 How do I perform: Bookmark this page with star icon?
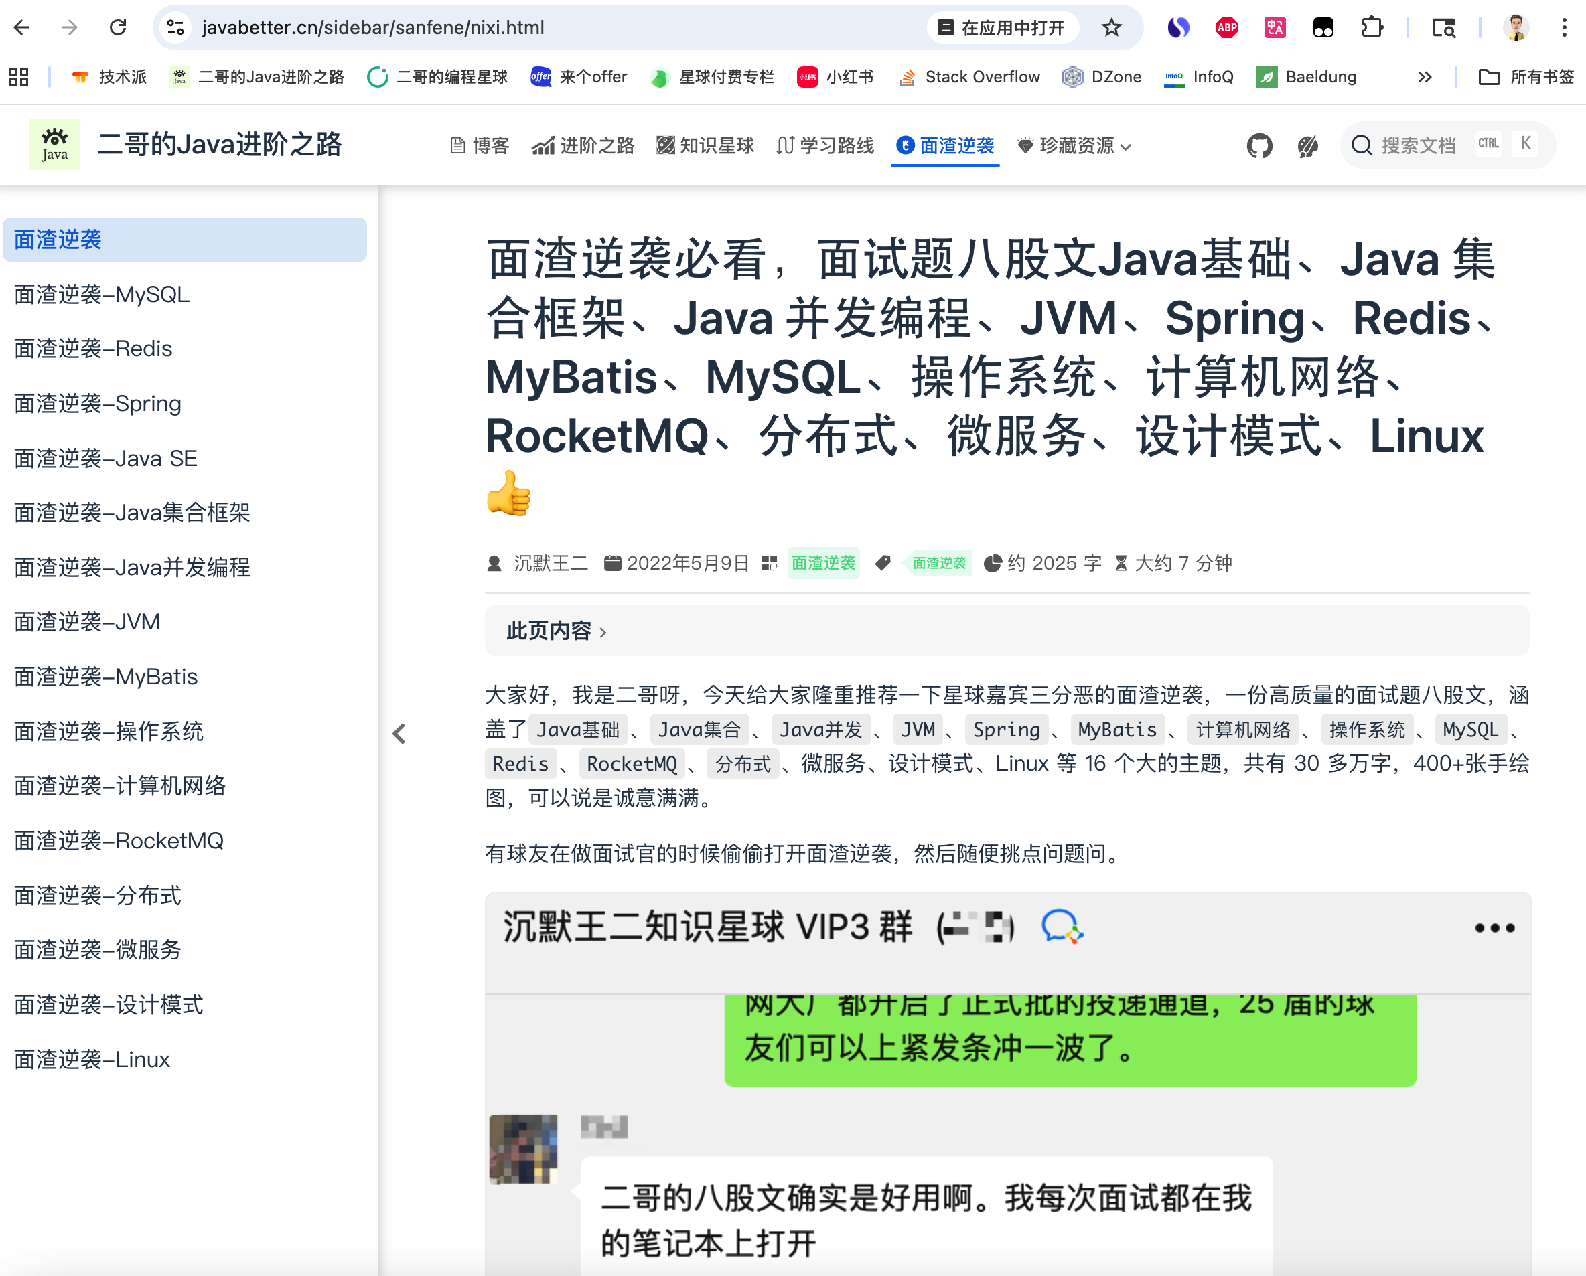click(x=1110, y=28)
